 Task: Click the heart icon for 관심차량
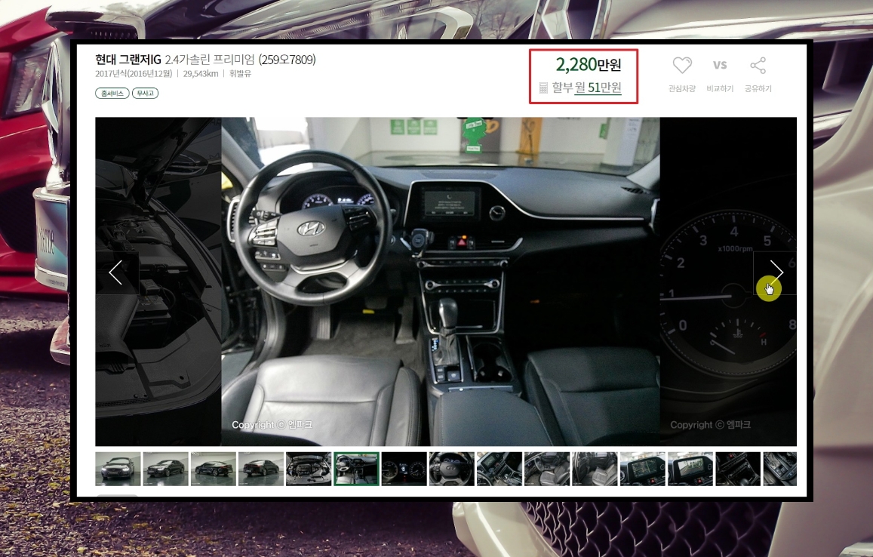[x=682, y=65]
